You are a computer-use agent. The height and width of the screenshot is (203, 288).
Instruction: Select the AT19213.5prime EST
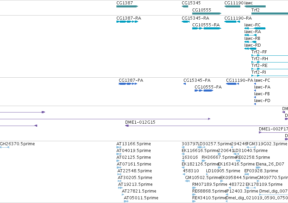(x=120, y=188)
